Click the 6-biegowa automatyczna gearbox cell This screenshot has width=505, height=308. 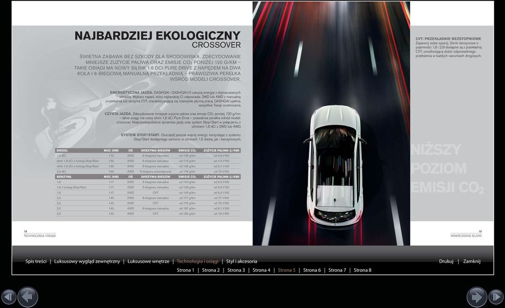[156, 171]
